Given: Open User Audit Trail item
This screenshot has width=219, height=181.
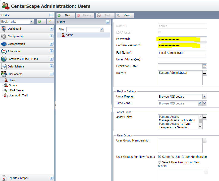Looking at the screenshot, I should pyautogui.click(x=18, y=95).
